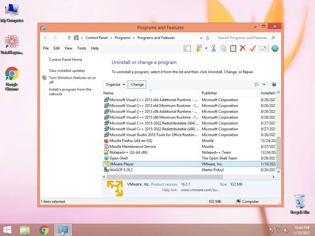Open the recent locations dropdown arrow
The height and width of the screenshot is (236, 315).
[62, 38]
